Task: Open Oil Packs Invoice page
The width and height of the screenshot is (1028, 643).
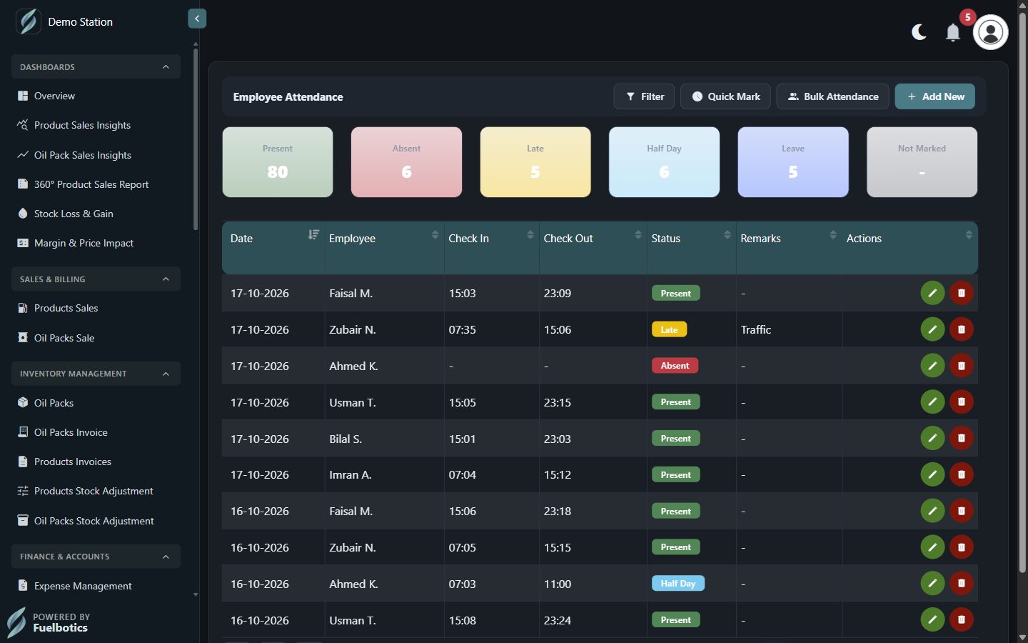Action: (71, 432)
